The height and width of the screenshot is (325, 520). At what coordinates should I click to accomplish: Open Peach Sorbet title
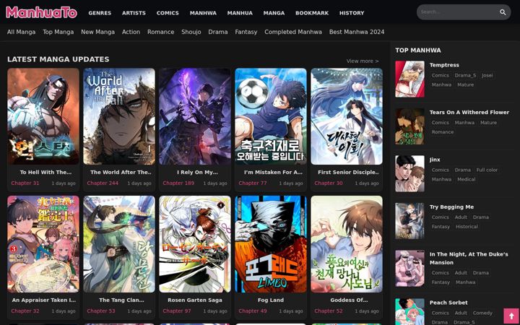(x=448, y=303)
